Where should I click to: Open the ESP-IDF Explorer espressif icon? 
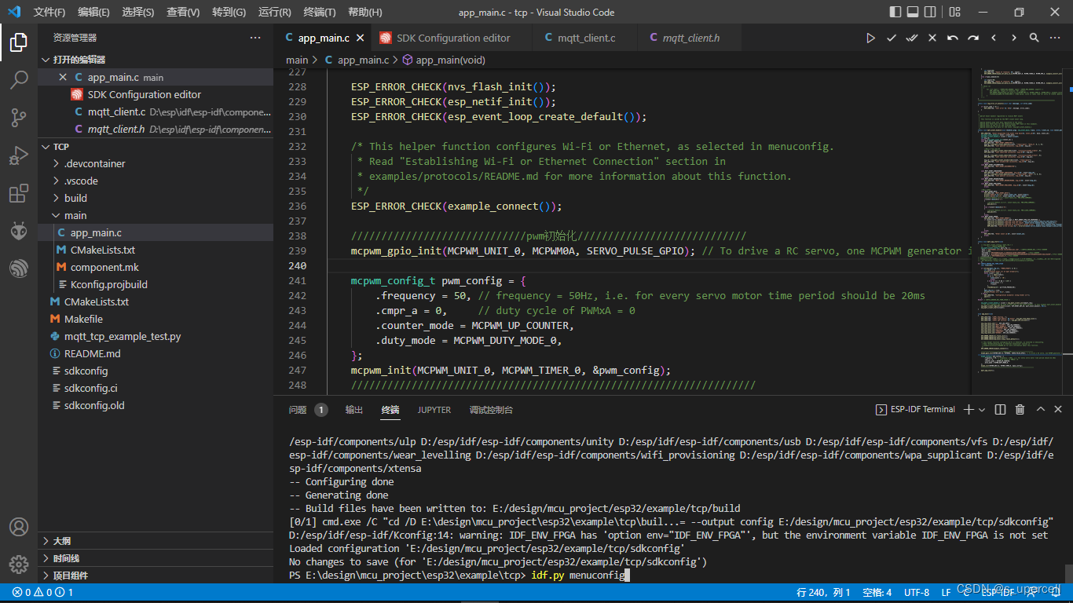click(19, 269)
